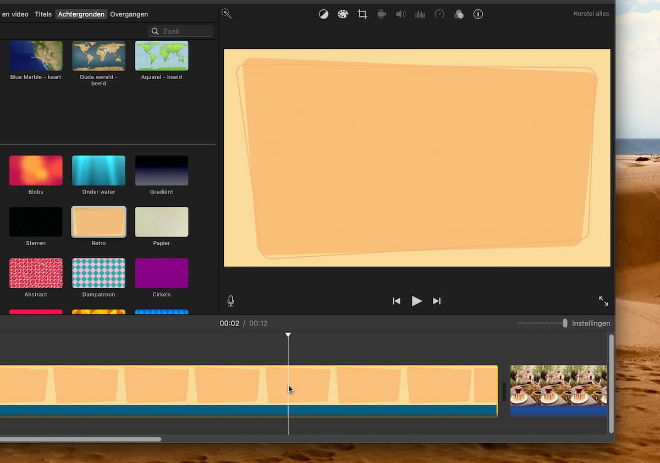The width and height of the screenshot is (660, 463).
Task: Open the volume adjustment icon
Action: [x=401, y=14]
